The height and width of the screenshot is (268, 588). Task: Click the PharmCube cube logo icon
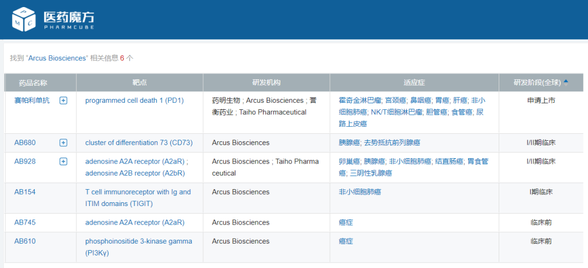click(x=23, y=19)
